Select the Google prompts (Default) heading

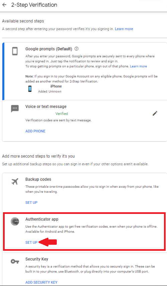click(x=49, y=49)
